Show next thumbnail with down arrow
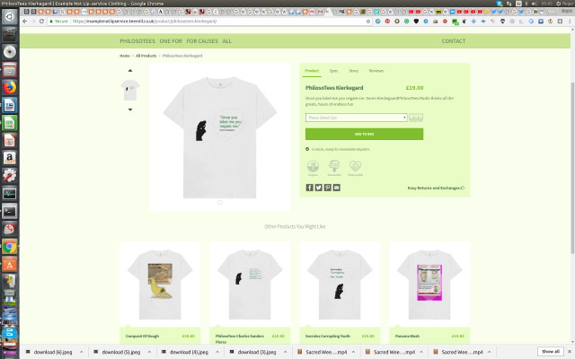 click(129, 109)
